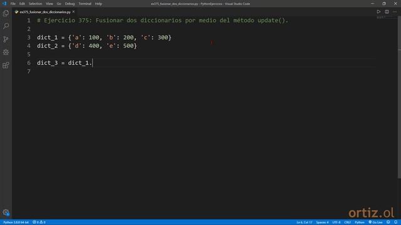This screenshot has height=225, width=401.
Task: Click line number 7 in gutter
Action: [29, 71]
